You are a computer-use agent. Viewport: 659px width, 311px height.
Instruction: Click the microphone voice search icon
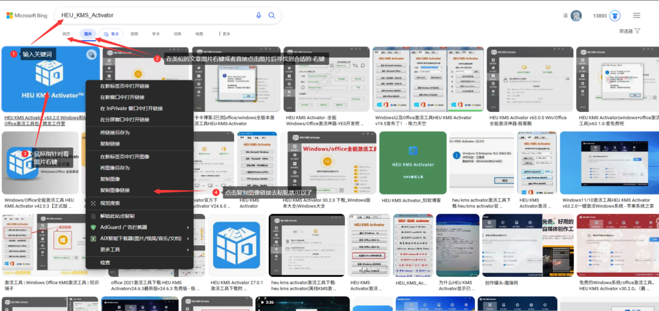[x=259, y=15]
